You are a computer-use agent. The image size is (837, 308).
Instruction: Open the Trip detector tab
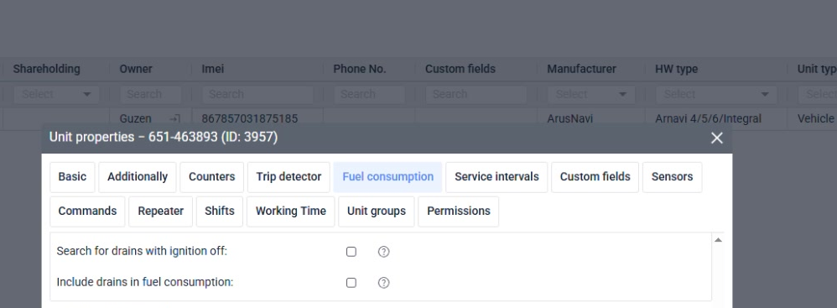click(x=289, y=177)
